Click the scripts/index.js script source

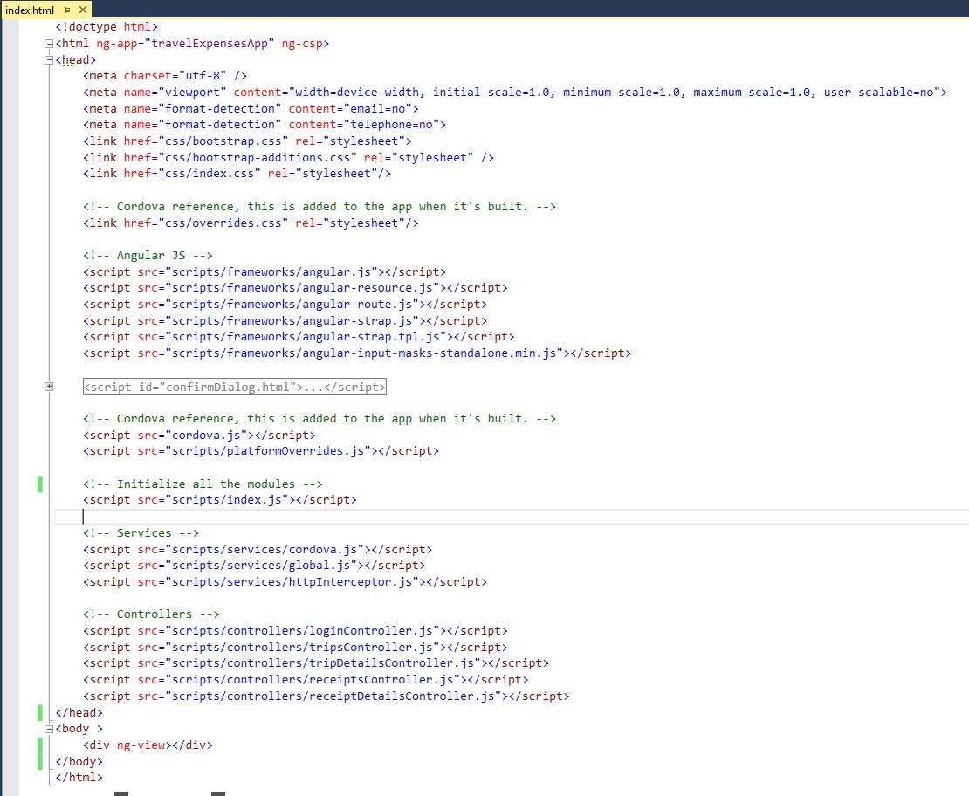227,500
